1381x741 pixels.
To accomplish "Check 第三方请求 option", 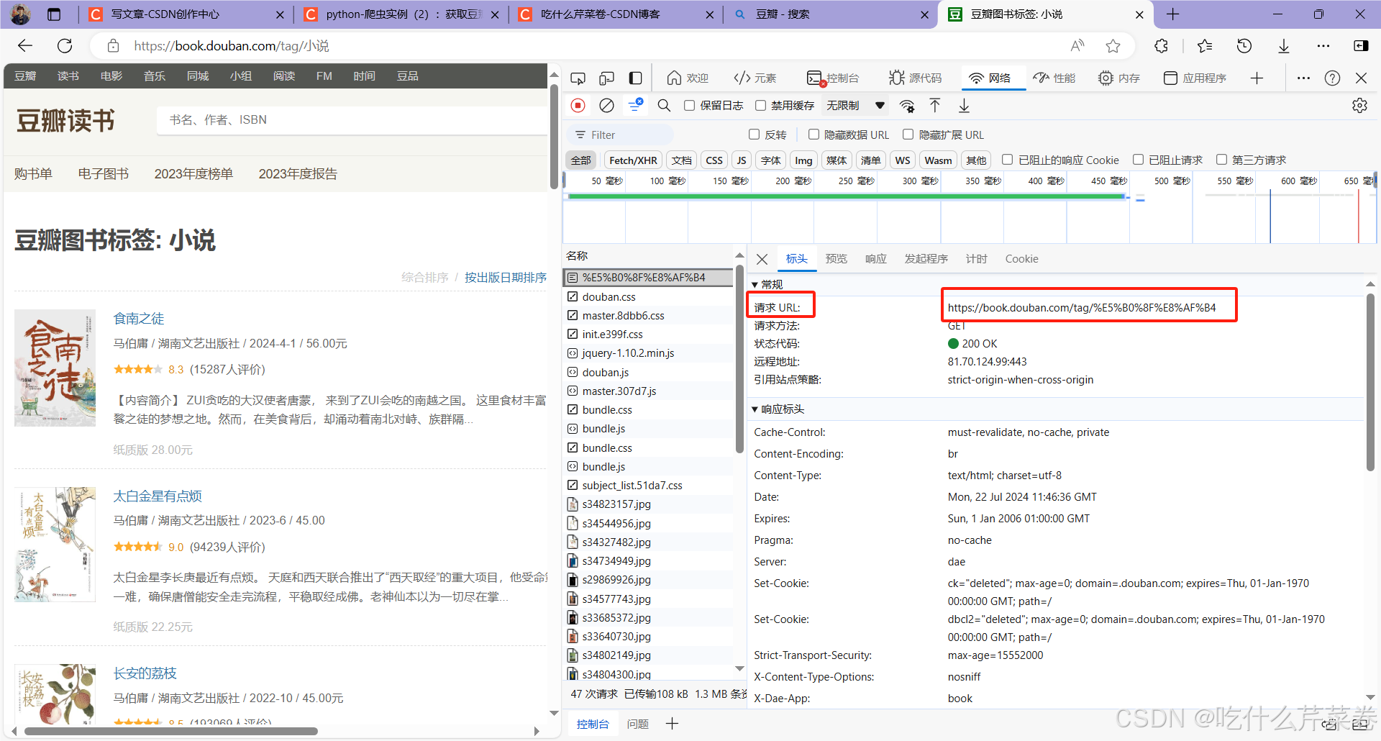I will click(1221, 160).
